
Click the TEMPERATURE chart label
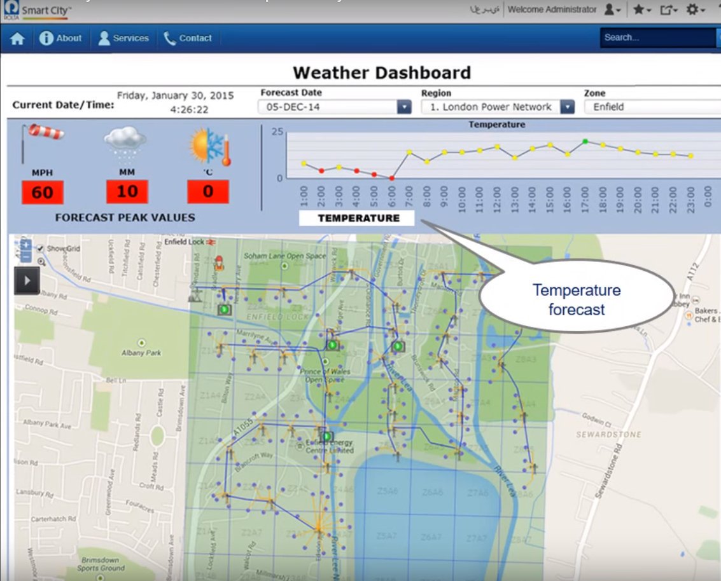pyautogui.click(x=357, y=218)
